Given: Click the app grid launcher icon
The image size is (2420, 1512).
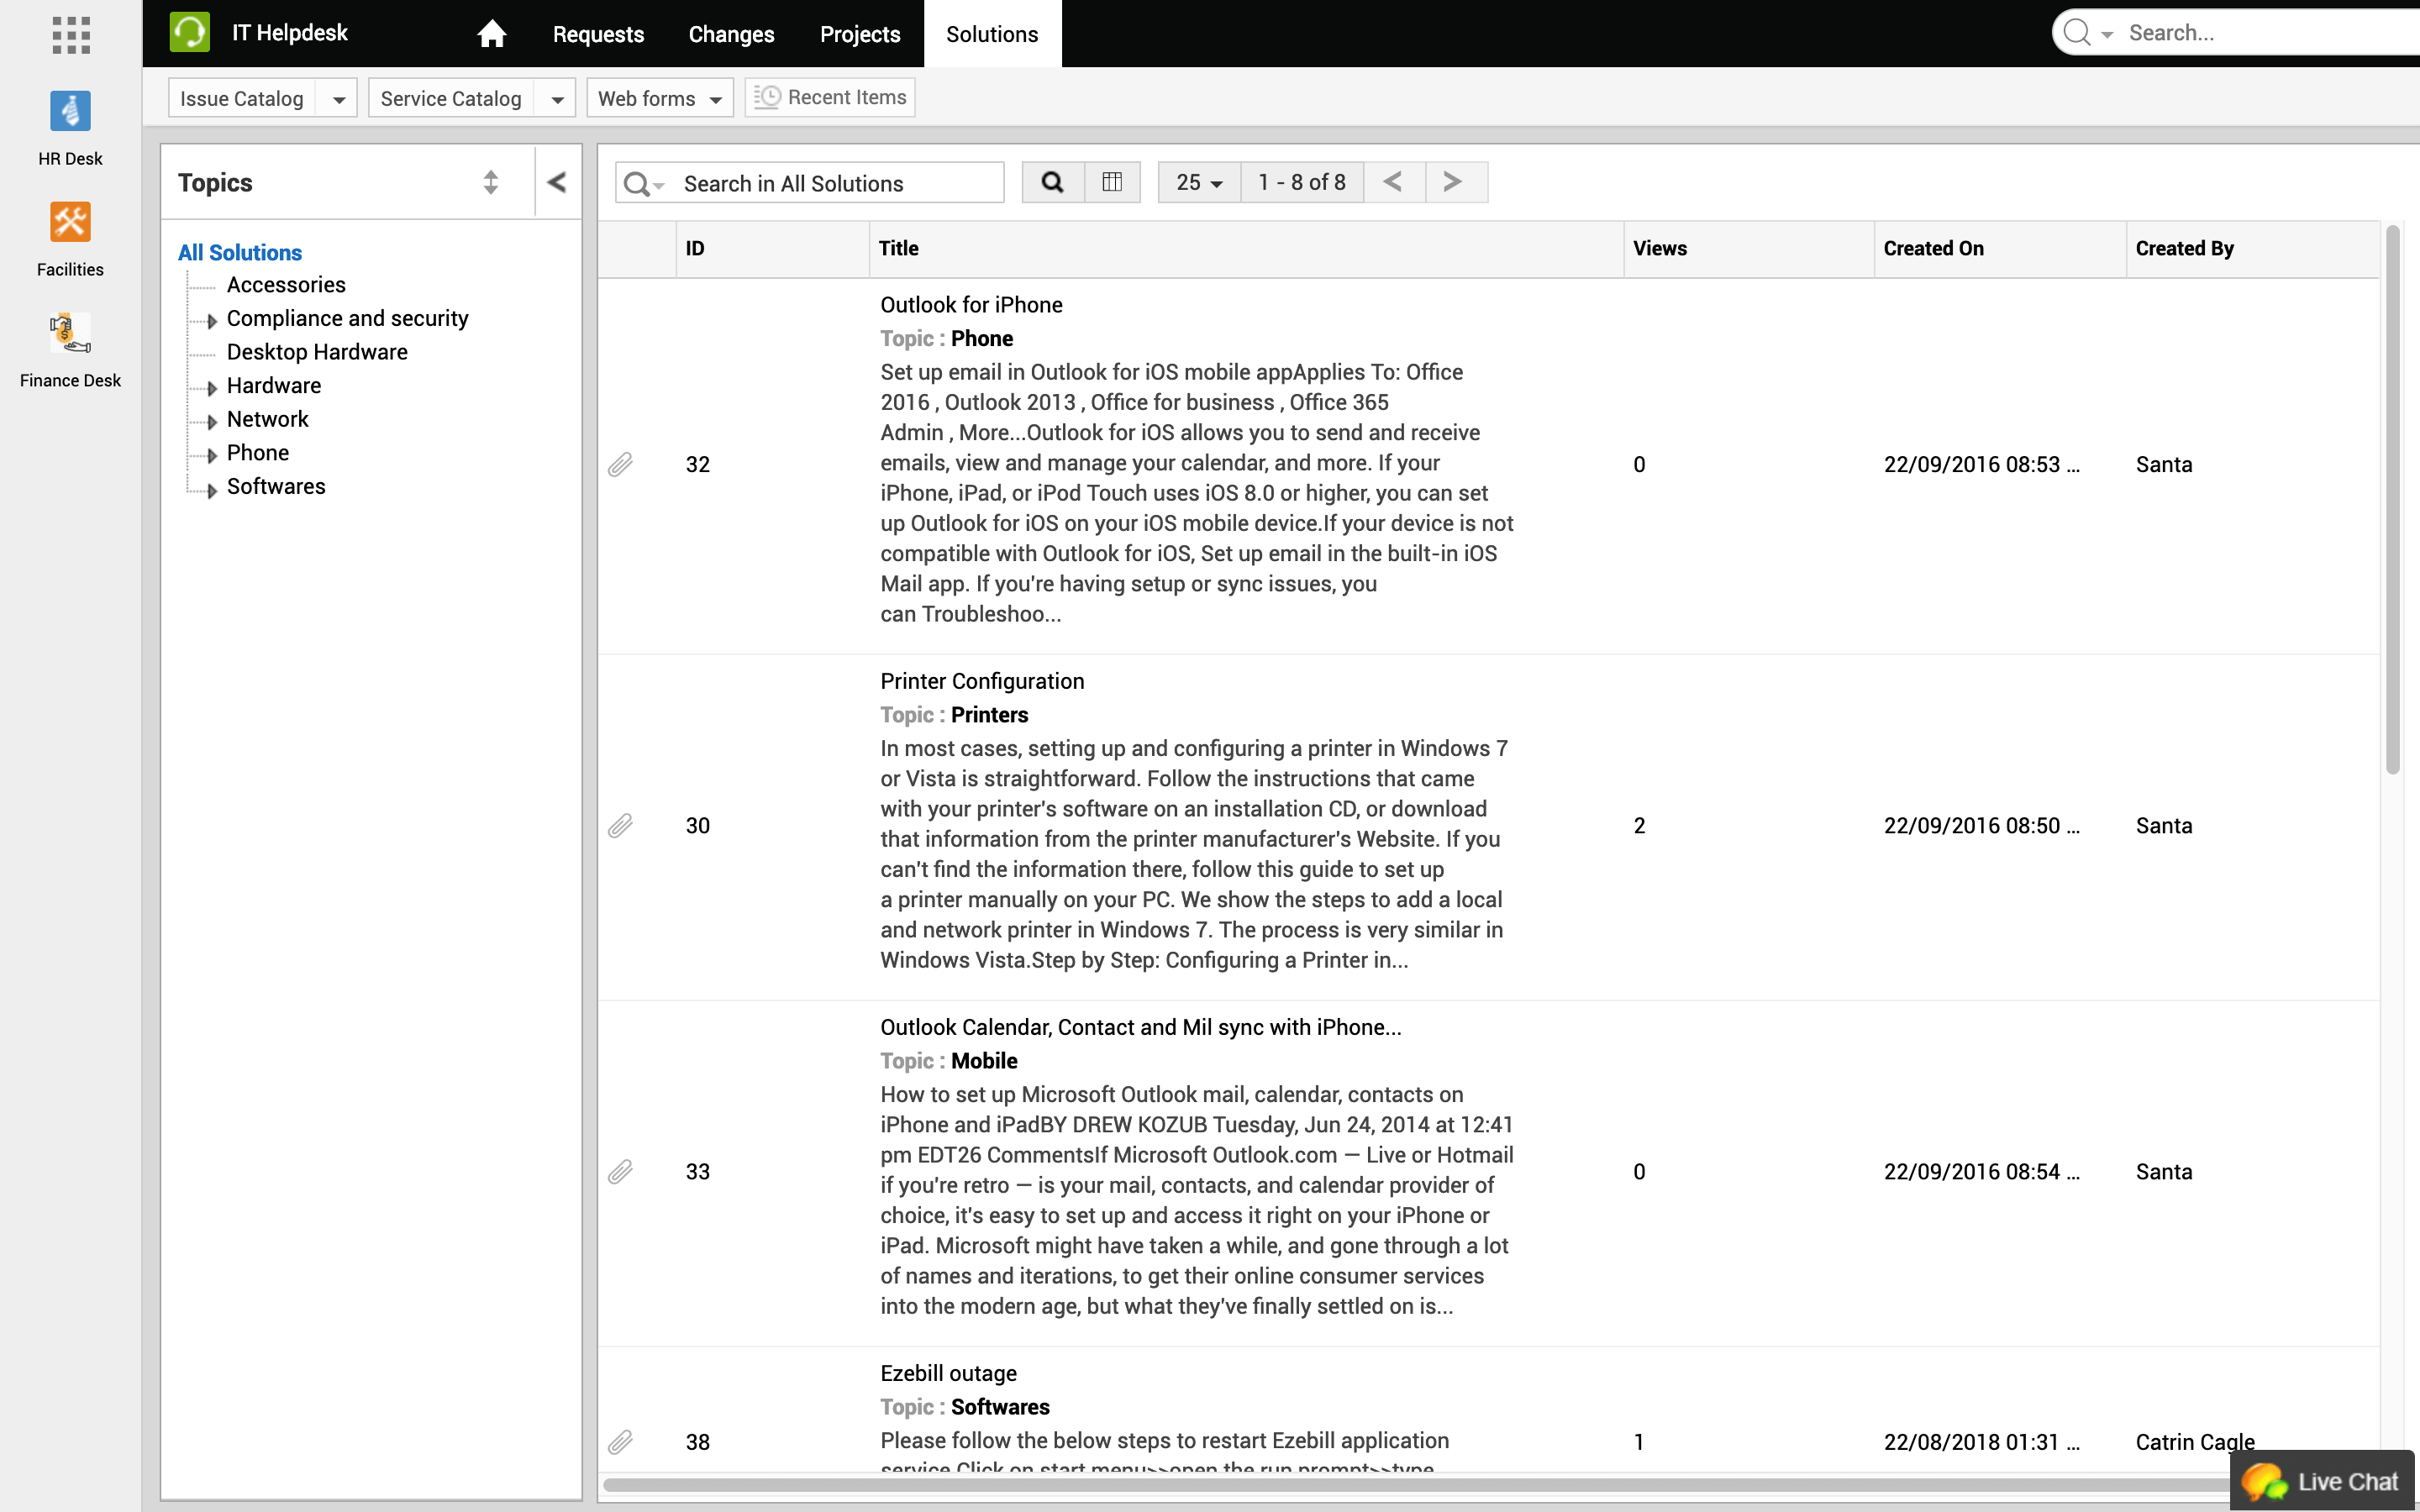Looking at the screenshot, I should point(70,35).
